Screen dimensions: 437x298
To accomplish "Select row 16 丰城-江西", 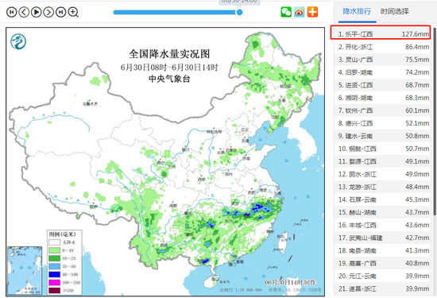I will click(382, 225).
